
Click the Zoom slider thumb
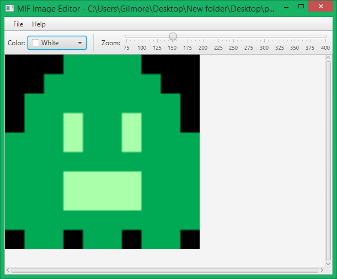tap(173, 36)
